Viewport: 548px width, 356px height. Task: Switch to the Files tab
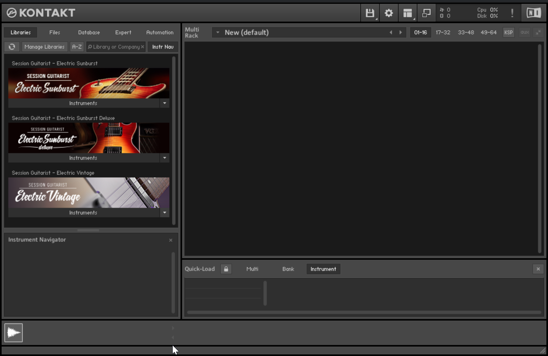point(55,32)
